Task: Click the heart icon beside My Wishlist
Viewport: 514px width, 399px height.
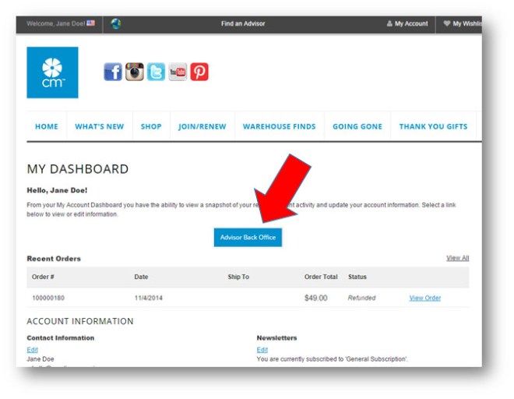Action: click(446, 23)
